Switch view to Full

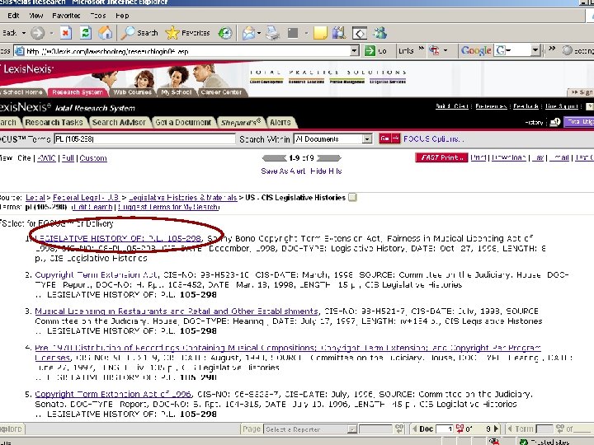pos(68,158)
